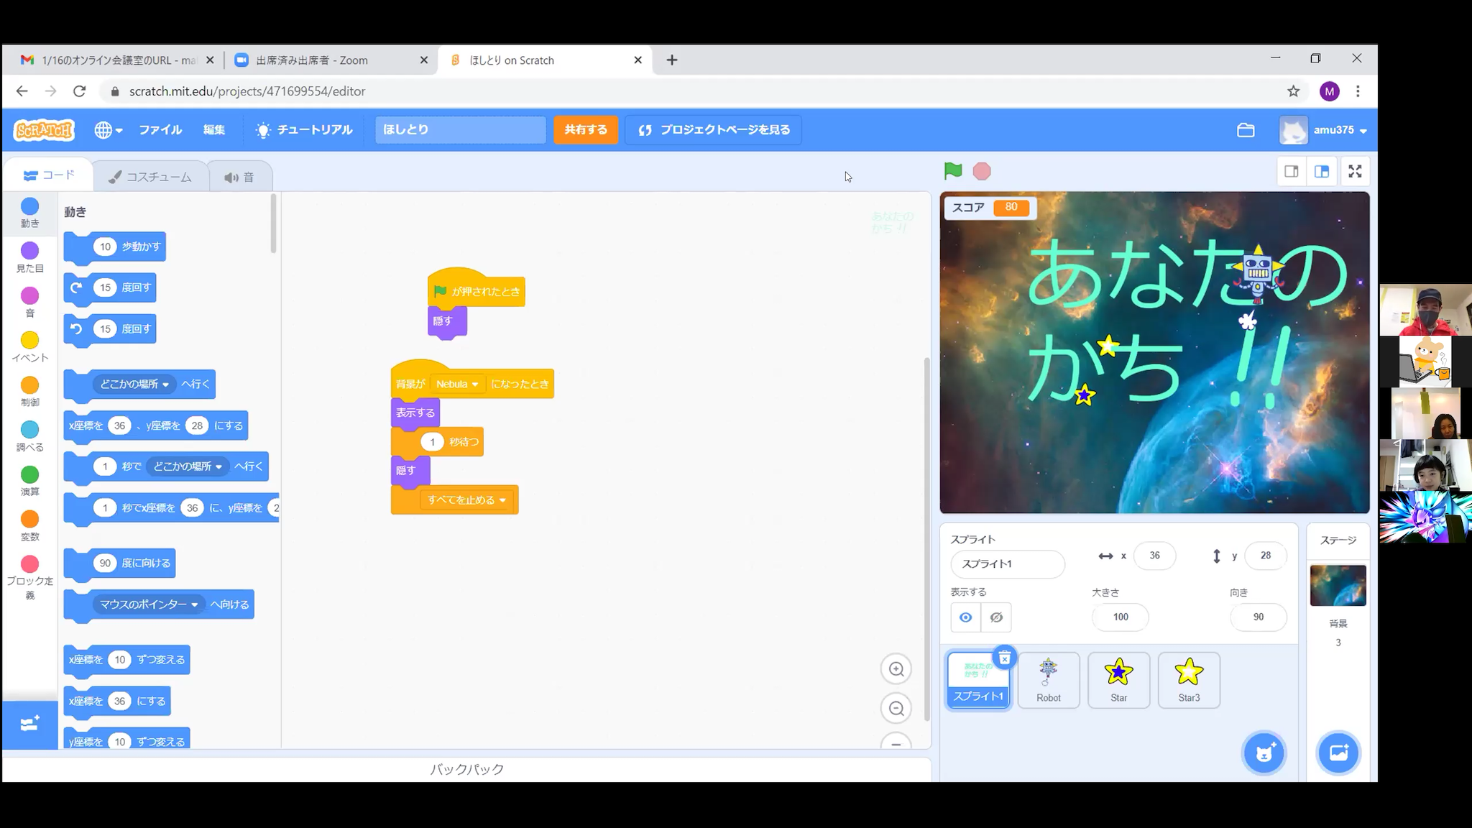Open the Nebula backdrop dropdown in script
This screenshot has width=1472, height=828.
tap(457, 385)
